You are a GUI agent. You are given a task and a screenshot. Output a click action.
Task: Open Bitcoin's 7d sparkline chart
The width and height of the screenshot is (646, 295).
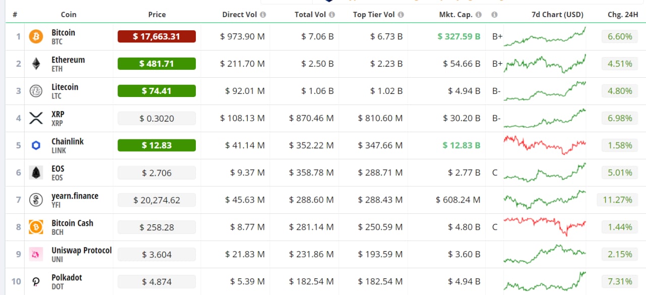pos(545,37)
